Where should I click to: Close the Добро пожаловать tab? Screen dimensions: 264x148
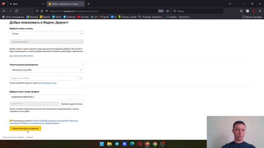click(82, 4)
